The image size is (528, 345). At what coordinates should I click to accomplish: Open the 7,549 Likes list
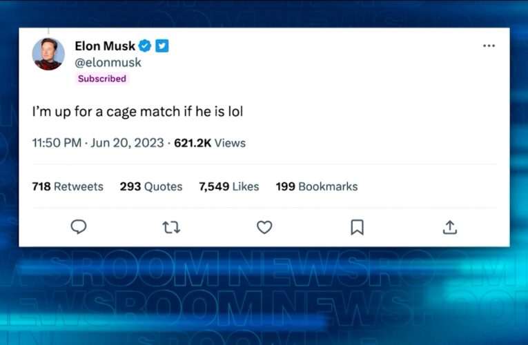(x=228, y=186)
